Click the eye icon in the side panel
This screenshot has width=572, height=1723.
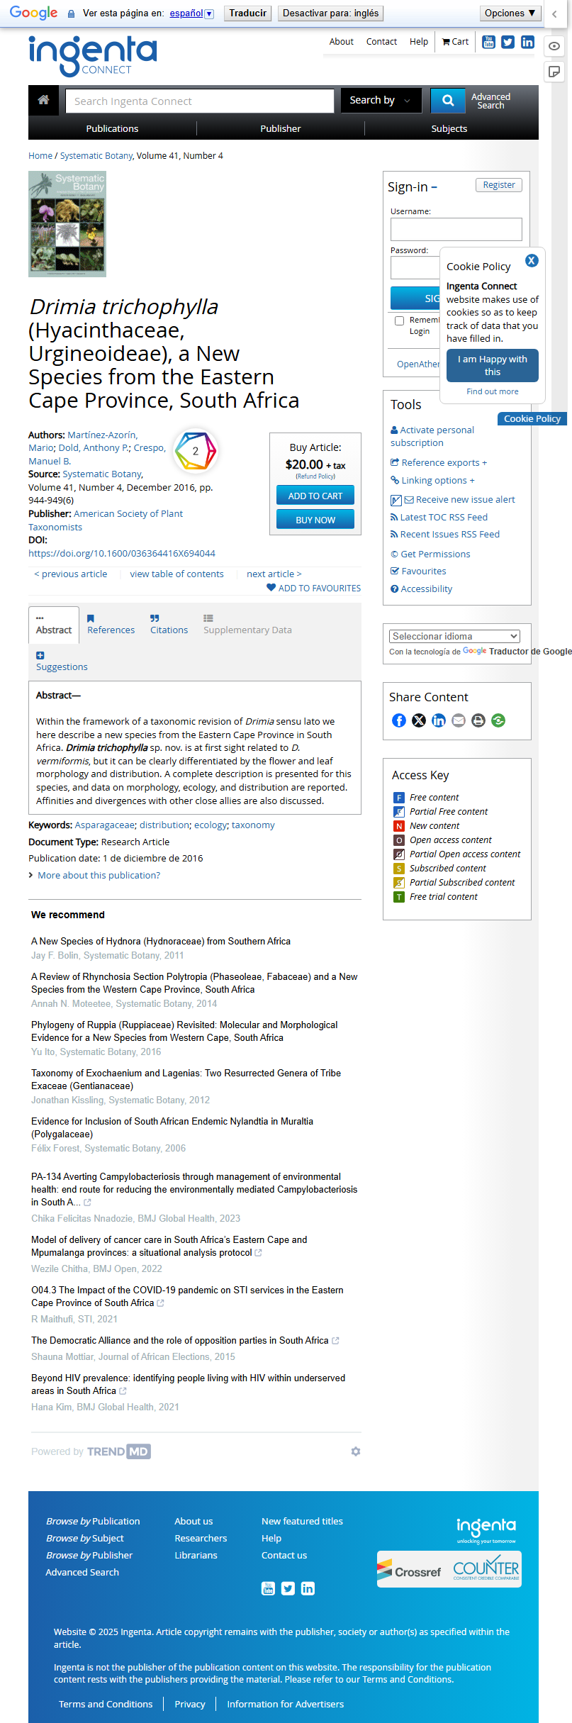[554, 46]
